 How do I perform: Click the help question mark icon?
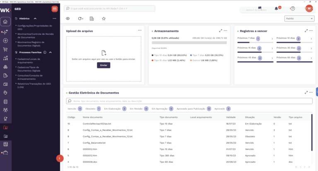click(293, 8)
